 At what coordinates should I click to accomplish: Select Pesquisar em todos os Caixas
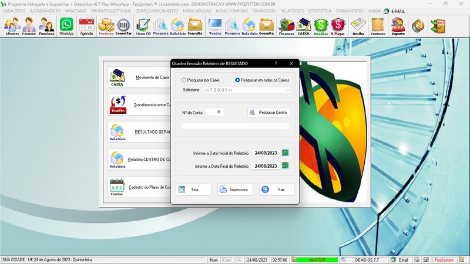pyautogui.click(x=238, y=80)
